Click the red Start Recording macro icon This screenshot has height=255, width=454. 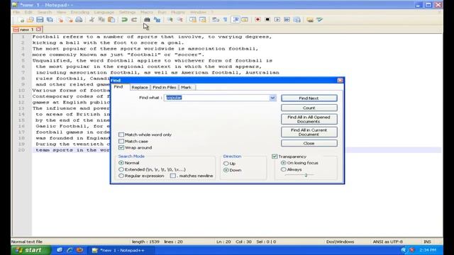258,20
